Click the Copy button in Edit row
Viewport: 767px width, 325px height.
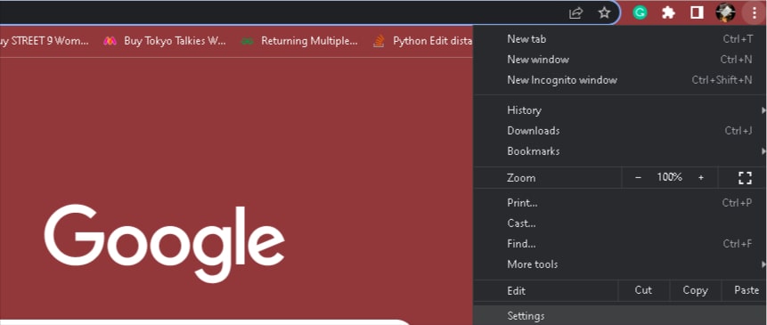point(695,290)
